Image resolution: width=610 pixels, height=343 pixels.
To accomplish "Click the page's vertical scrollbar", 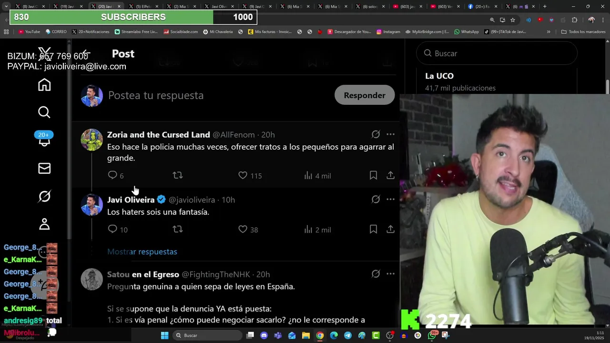I will 608,183.
